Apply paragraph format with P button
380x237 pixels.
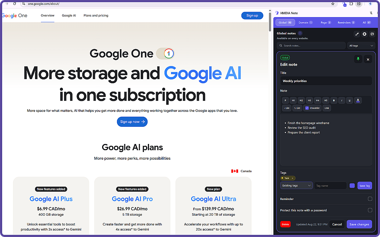pyautogui.click(x=285, y=100)
